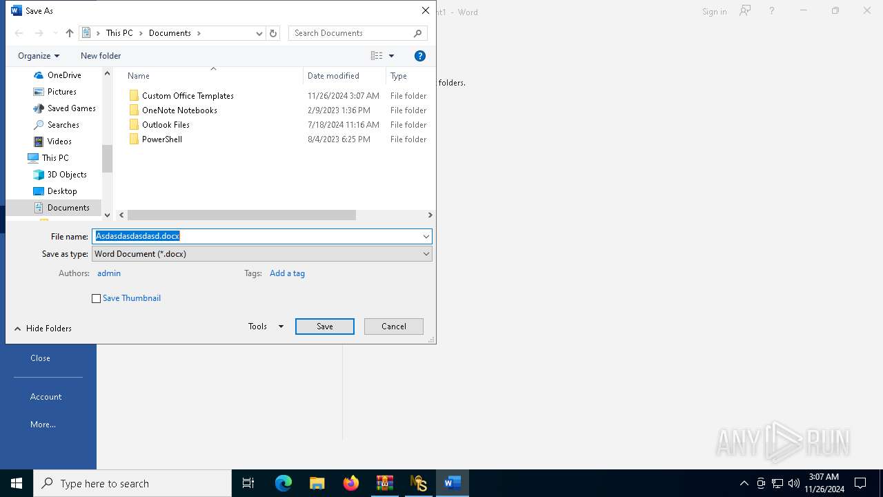Refresh the Documents folder listing
883x497 pixels.
[273, 33]
